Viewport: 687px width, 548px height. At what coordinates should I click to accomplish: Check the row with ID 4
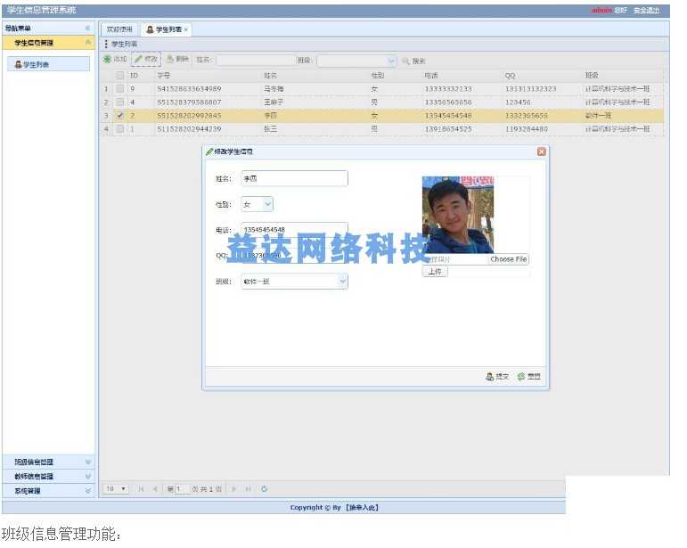(x=119, y=102)
